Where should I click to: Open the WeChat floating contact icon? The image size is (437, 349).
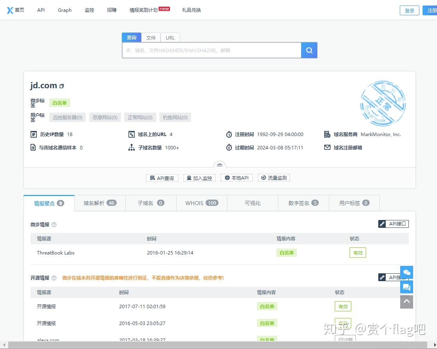click(x=406, y=273)
